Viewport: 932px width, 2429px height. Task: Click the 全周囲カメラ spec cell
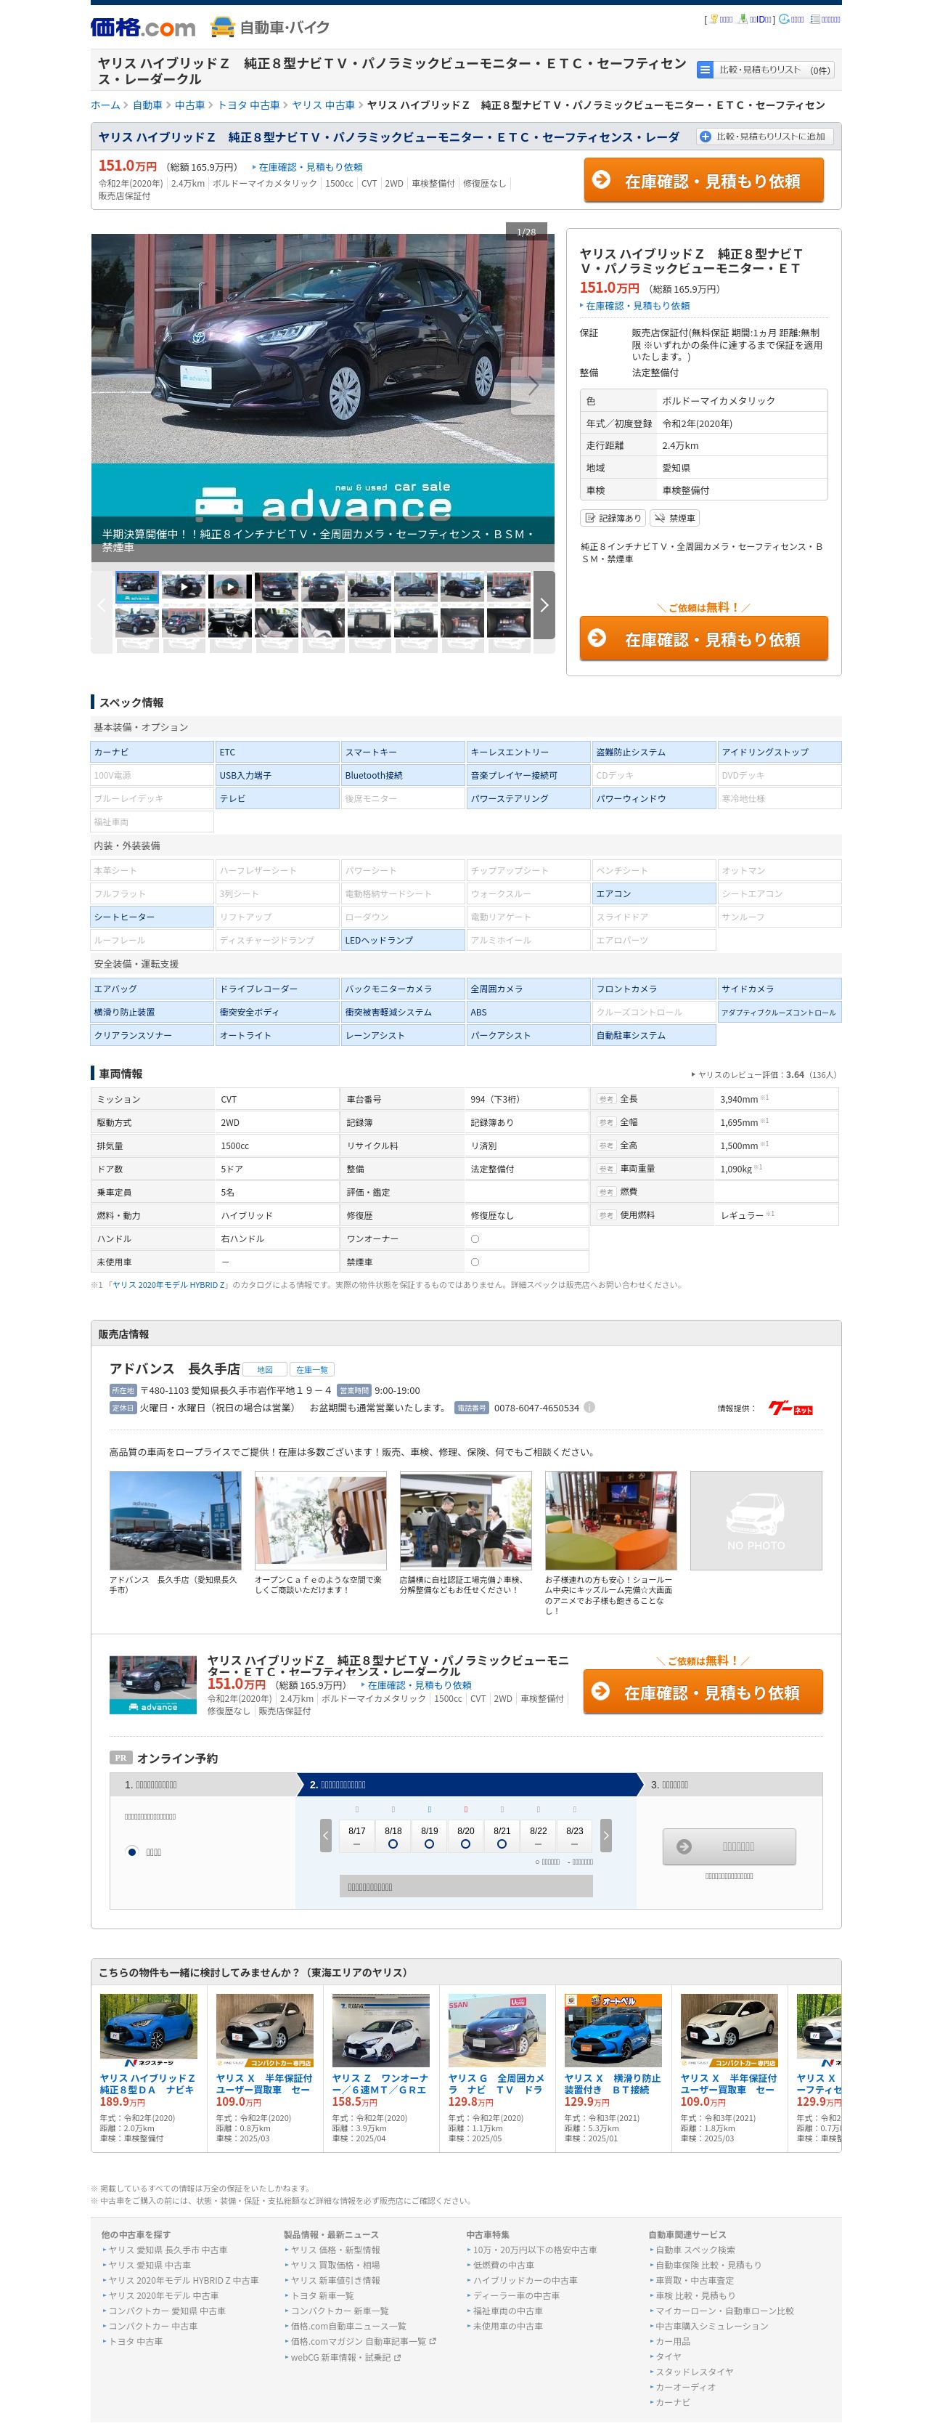528,988
